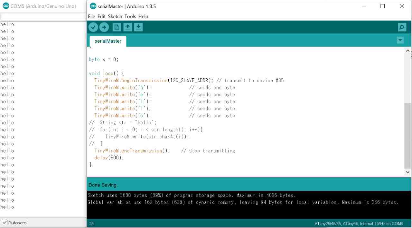
Task: Click the serial input field in COM5 window
Action: (43, 16)
